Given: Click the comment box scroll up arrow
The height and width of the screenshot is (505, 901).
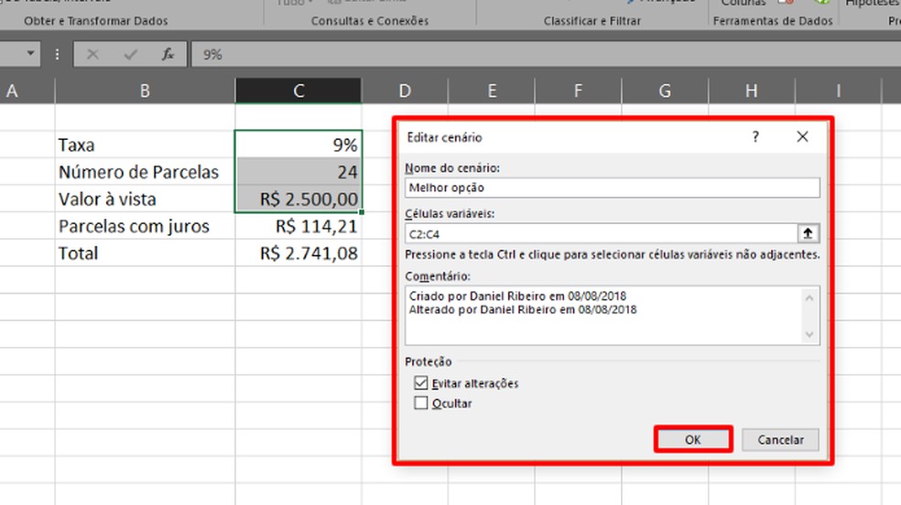Looking at the screenshot, I should [809, 298].
